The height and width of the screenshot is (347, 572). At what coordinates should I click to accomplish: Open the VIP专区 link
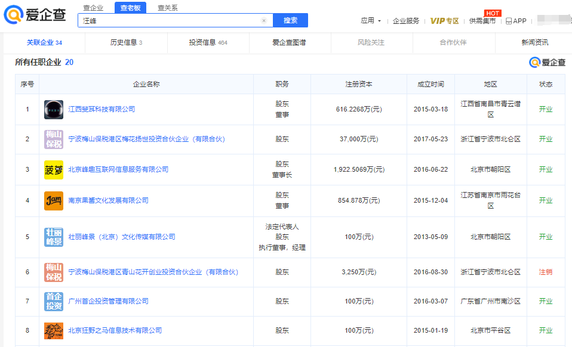pyautogui.click(x=444, y=21)
